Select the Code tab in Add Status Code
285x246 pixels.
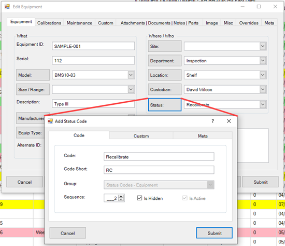pyautogui.click(x=79, y=135)
